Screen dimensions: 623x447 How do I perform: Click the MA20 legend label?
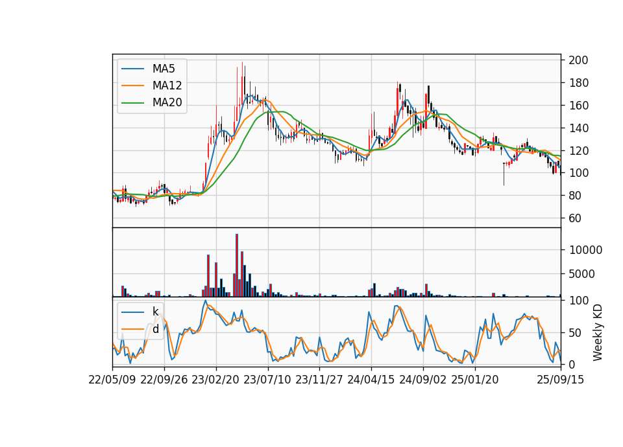pyautogui.click(x=167, y=102)
